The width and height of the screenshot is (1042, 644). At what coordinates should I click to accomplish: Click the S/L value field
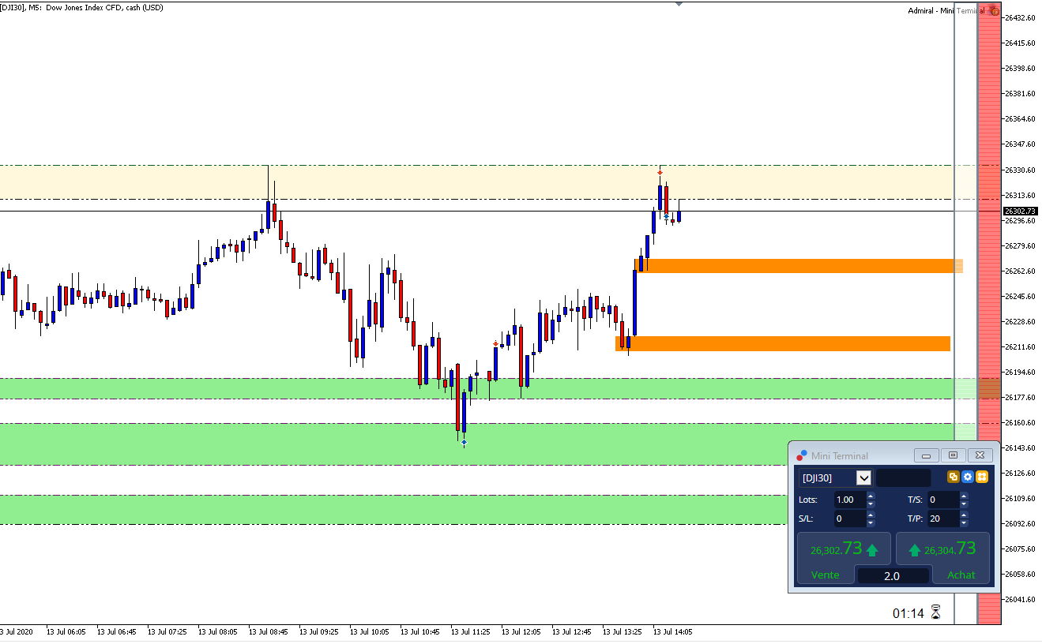(850, 519)
